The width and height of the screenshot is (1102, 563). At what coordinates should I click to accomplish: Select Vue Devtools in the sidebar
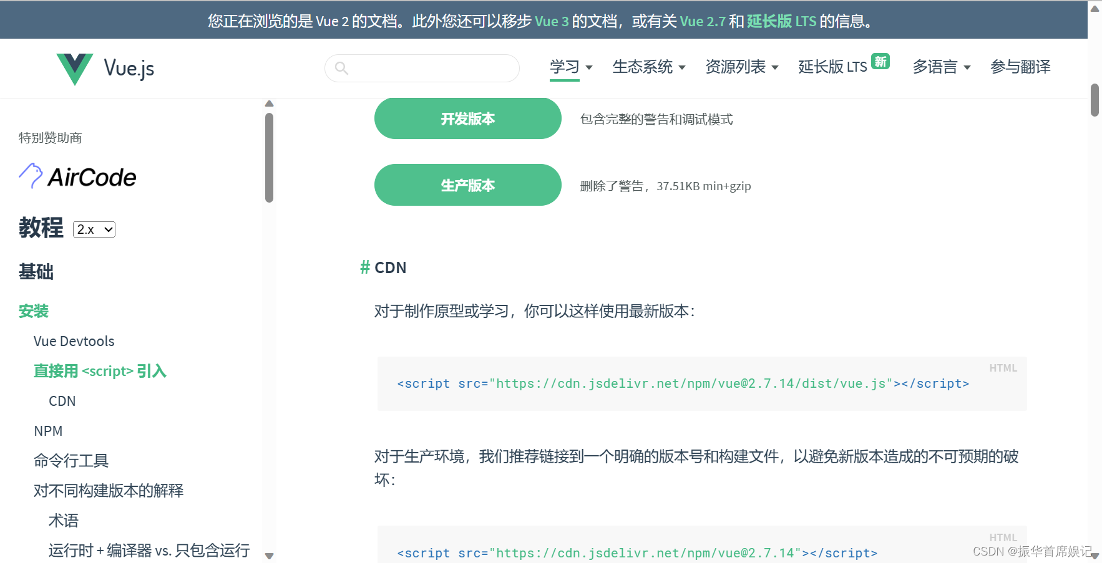[x=74, y=341]
